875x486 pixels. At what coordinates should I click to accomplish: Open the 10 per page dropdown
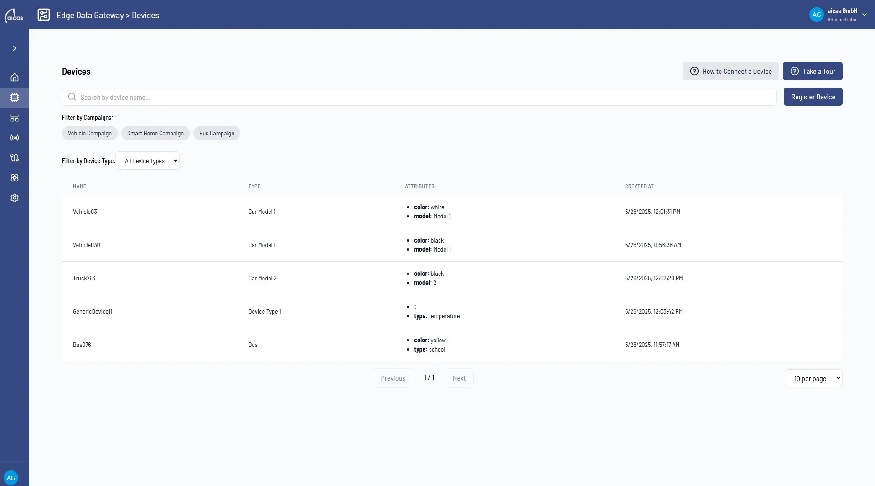813,378
